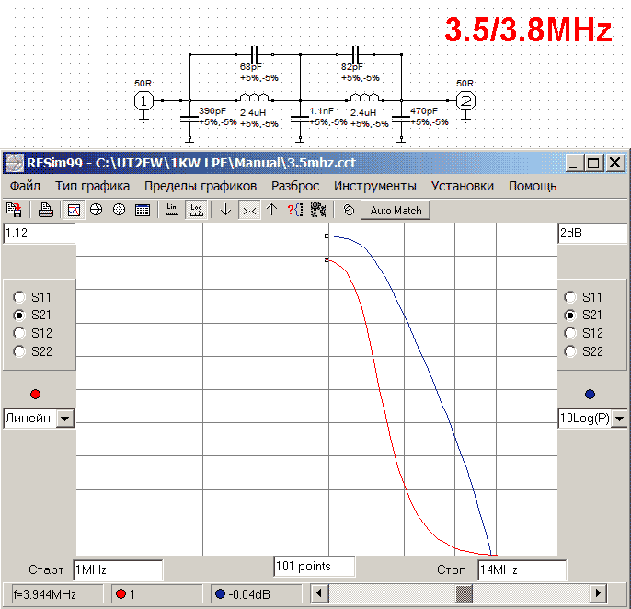631x609 pixels.
Task: Select right S21 radio button
Action: tap(570, 316)
